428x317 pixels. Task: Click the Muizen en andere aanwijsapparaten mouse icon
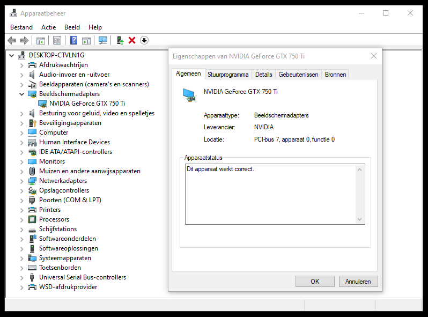[x=32, y=171]
